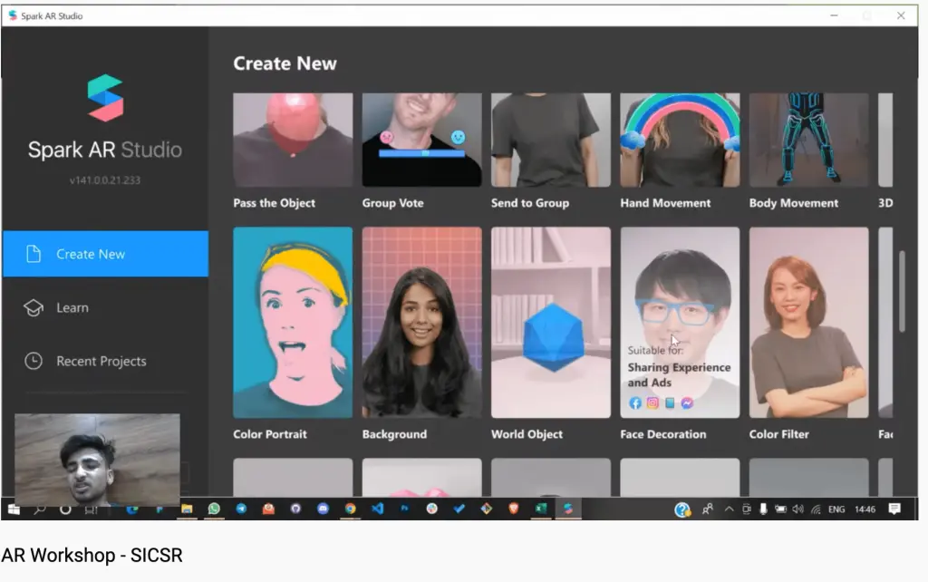Open the blue checkmark app on taskbar
Image resolution: width=928 pixels, height=582 pixels.
[459, 509]
